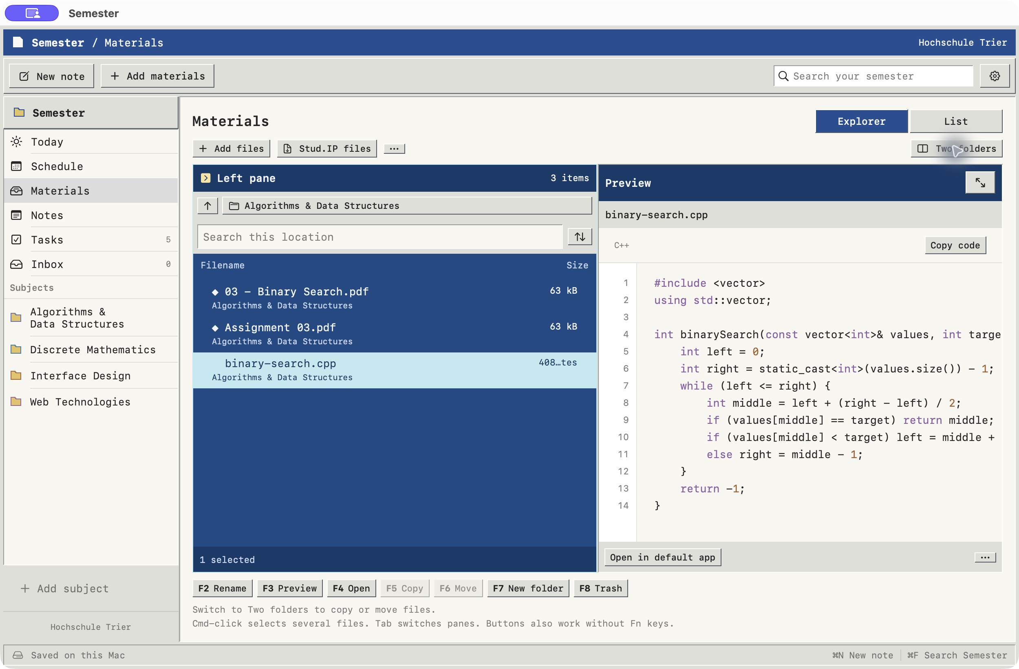Click Algorithms & Data Structures path field
This screenshot has width=1019, height=669.
point(407,206)
